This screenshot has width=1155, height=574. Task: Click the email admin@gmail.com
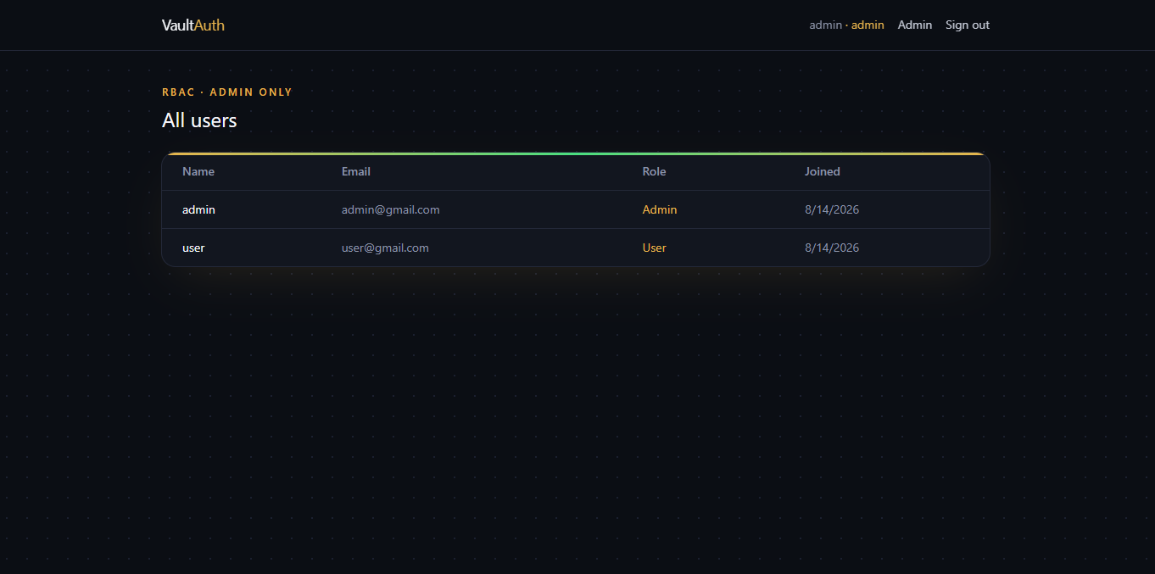click(x=391, y=209)
